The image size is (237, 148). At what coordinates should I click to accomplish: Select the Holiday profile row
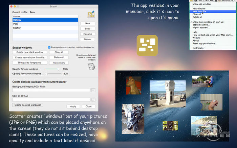(45, 20)
